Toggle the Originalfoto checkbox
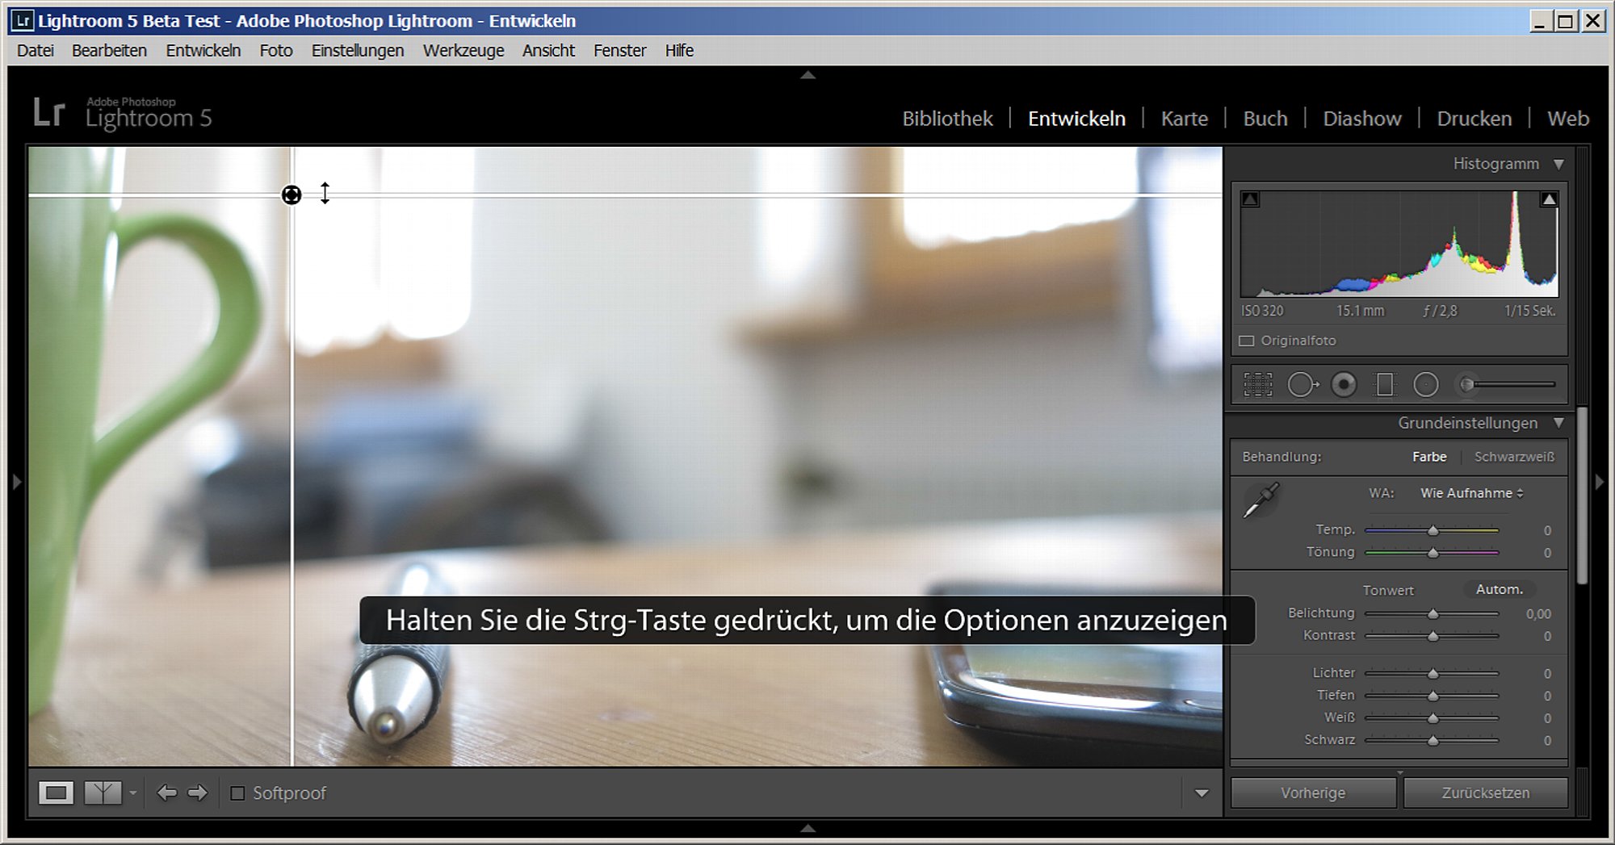 [1247, 341]
